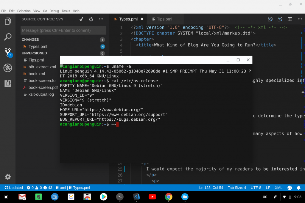
Task: Refresh the SVN source control view
Action: click(x=91, y=19)
